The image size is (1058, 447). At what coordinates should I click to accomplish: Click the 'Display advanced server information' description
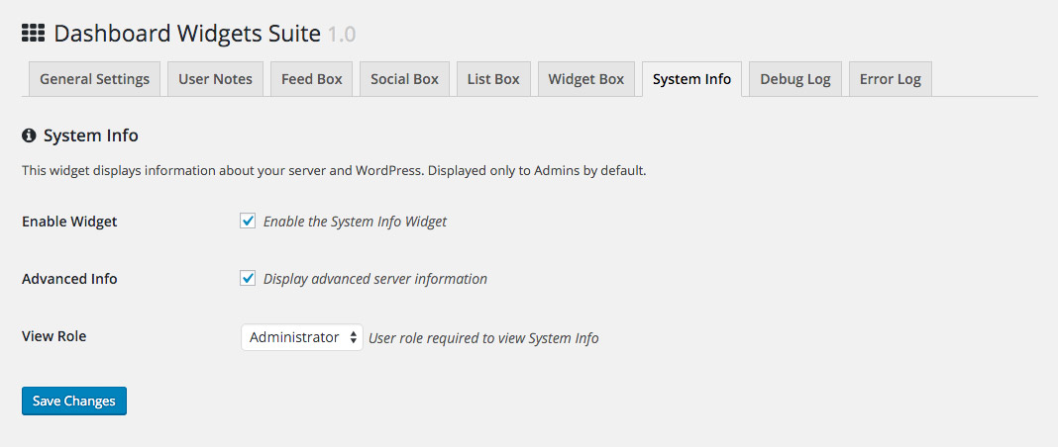[x=375, y=279]
